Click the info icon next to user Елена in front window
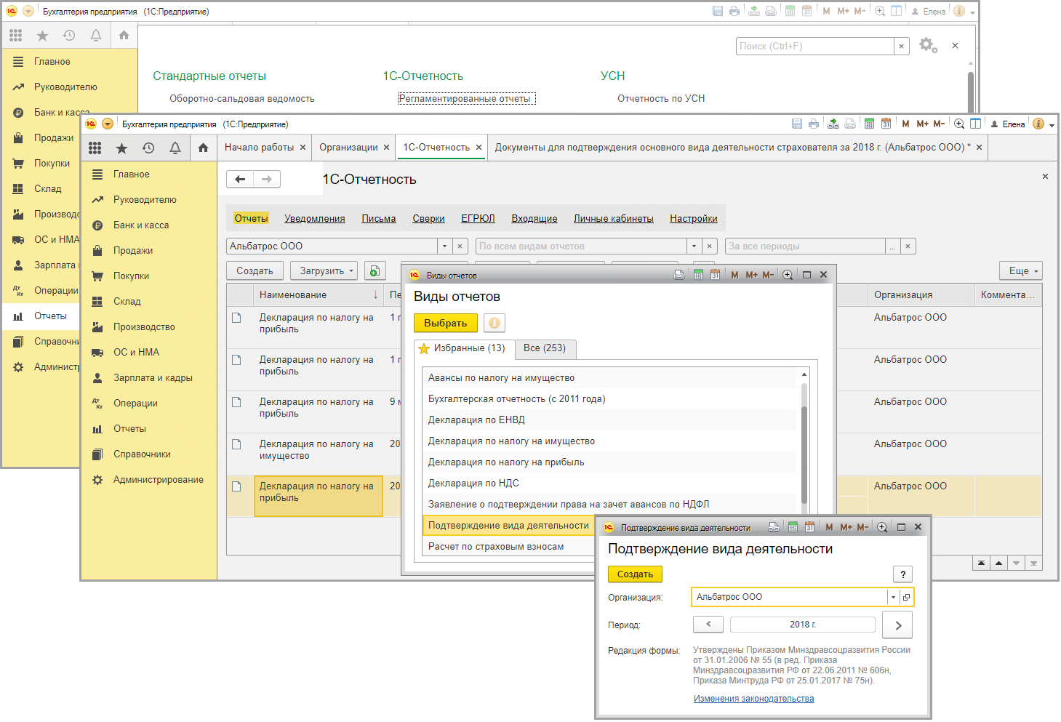 [1038, 124]
